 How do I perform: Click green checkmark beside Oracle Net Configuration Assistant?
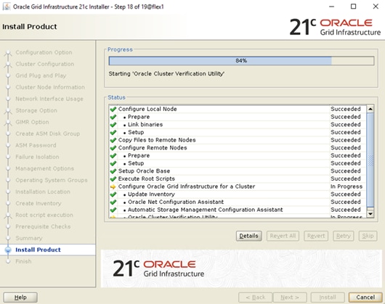(x=113, y=202)
